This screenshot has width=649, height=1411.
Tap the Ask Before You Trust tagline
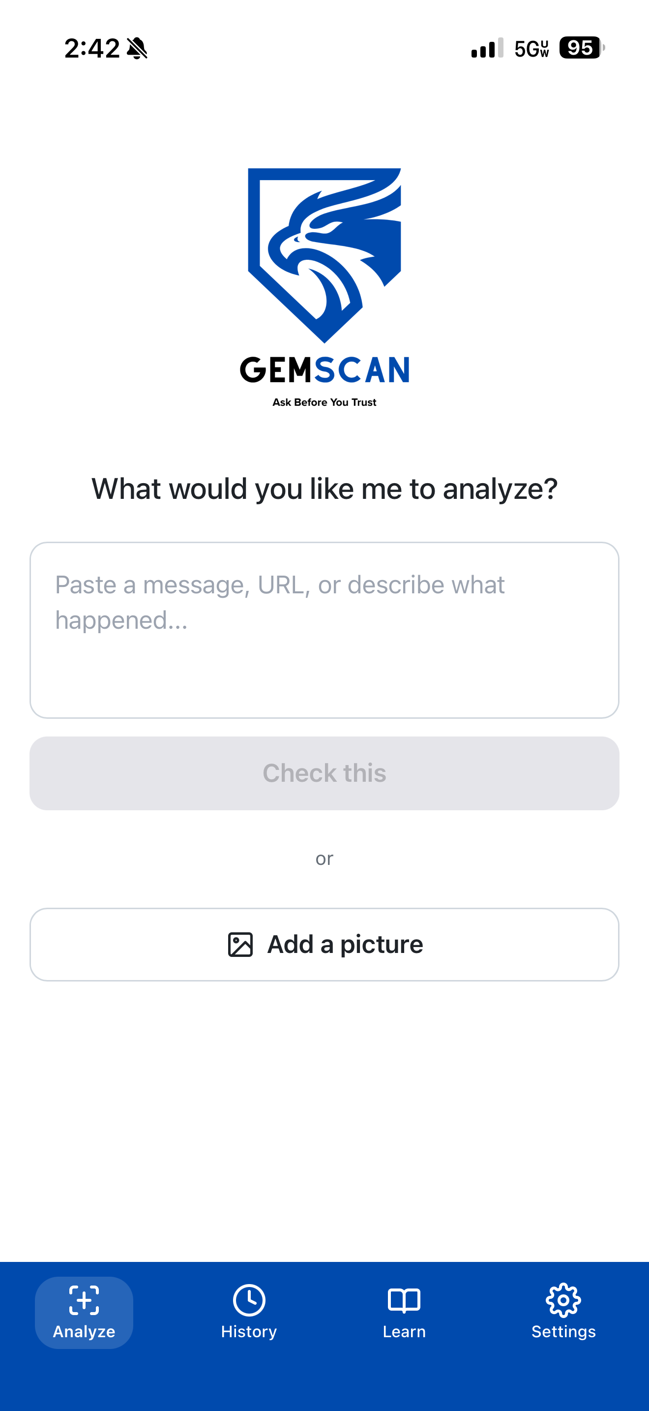[324, 402]
